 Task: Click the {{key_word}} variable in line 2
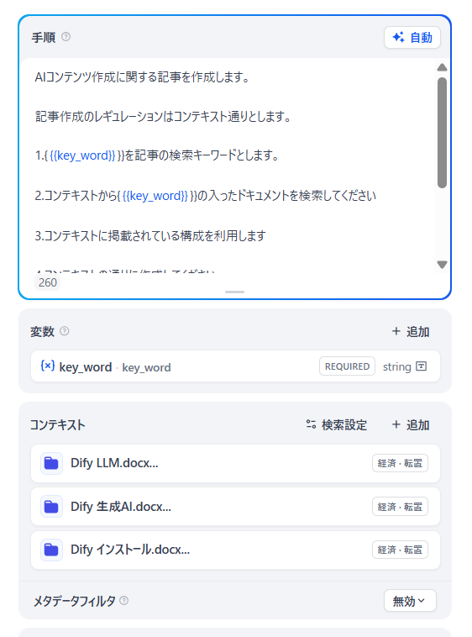click(x=155, y=196)
